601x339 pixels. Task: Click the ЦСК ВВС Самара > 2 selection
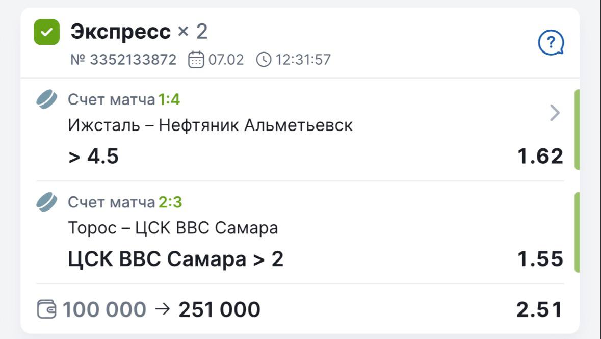click(x=175, y=259)
